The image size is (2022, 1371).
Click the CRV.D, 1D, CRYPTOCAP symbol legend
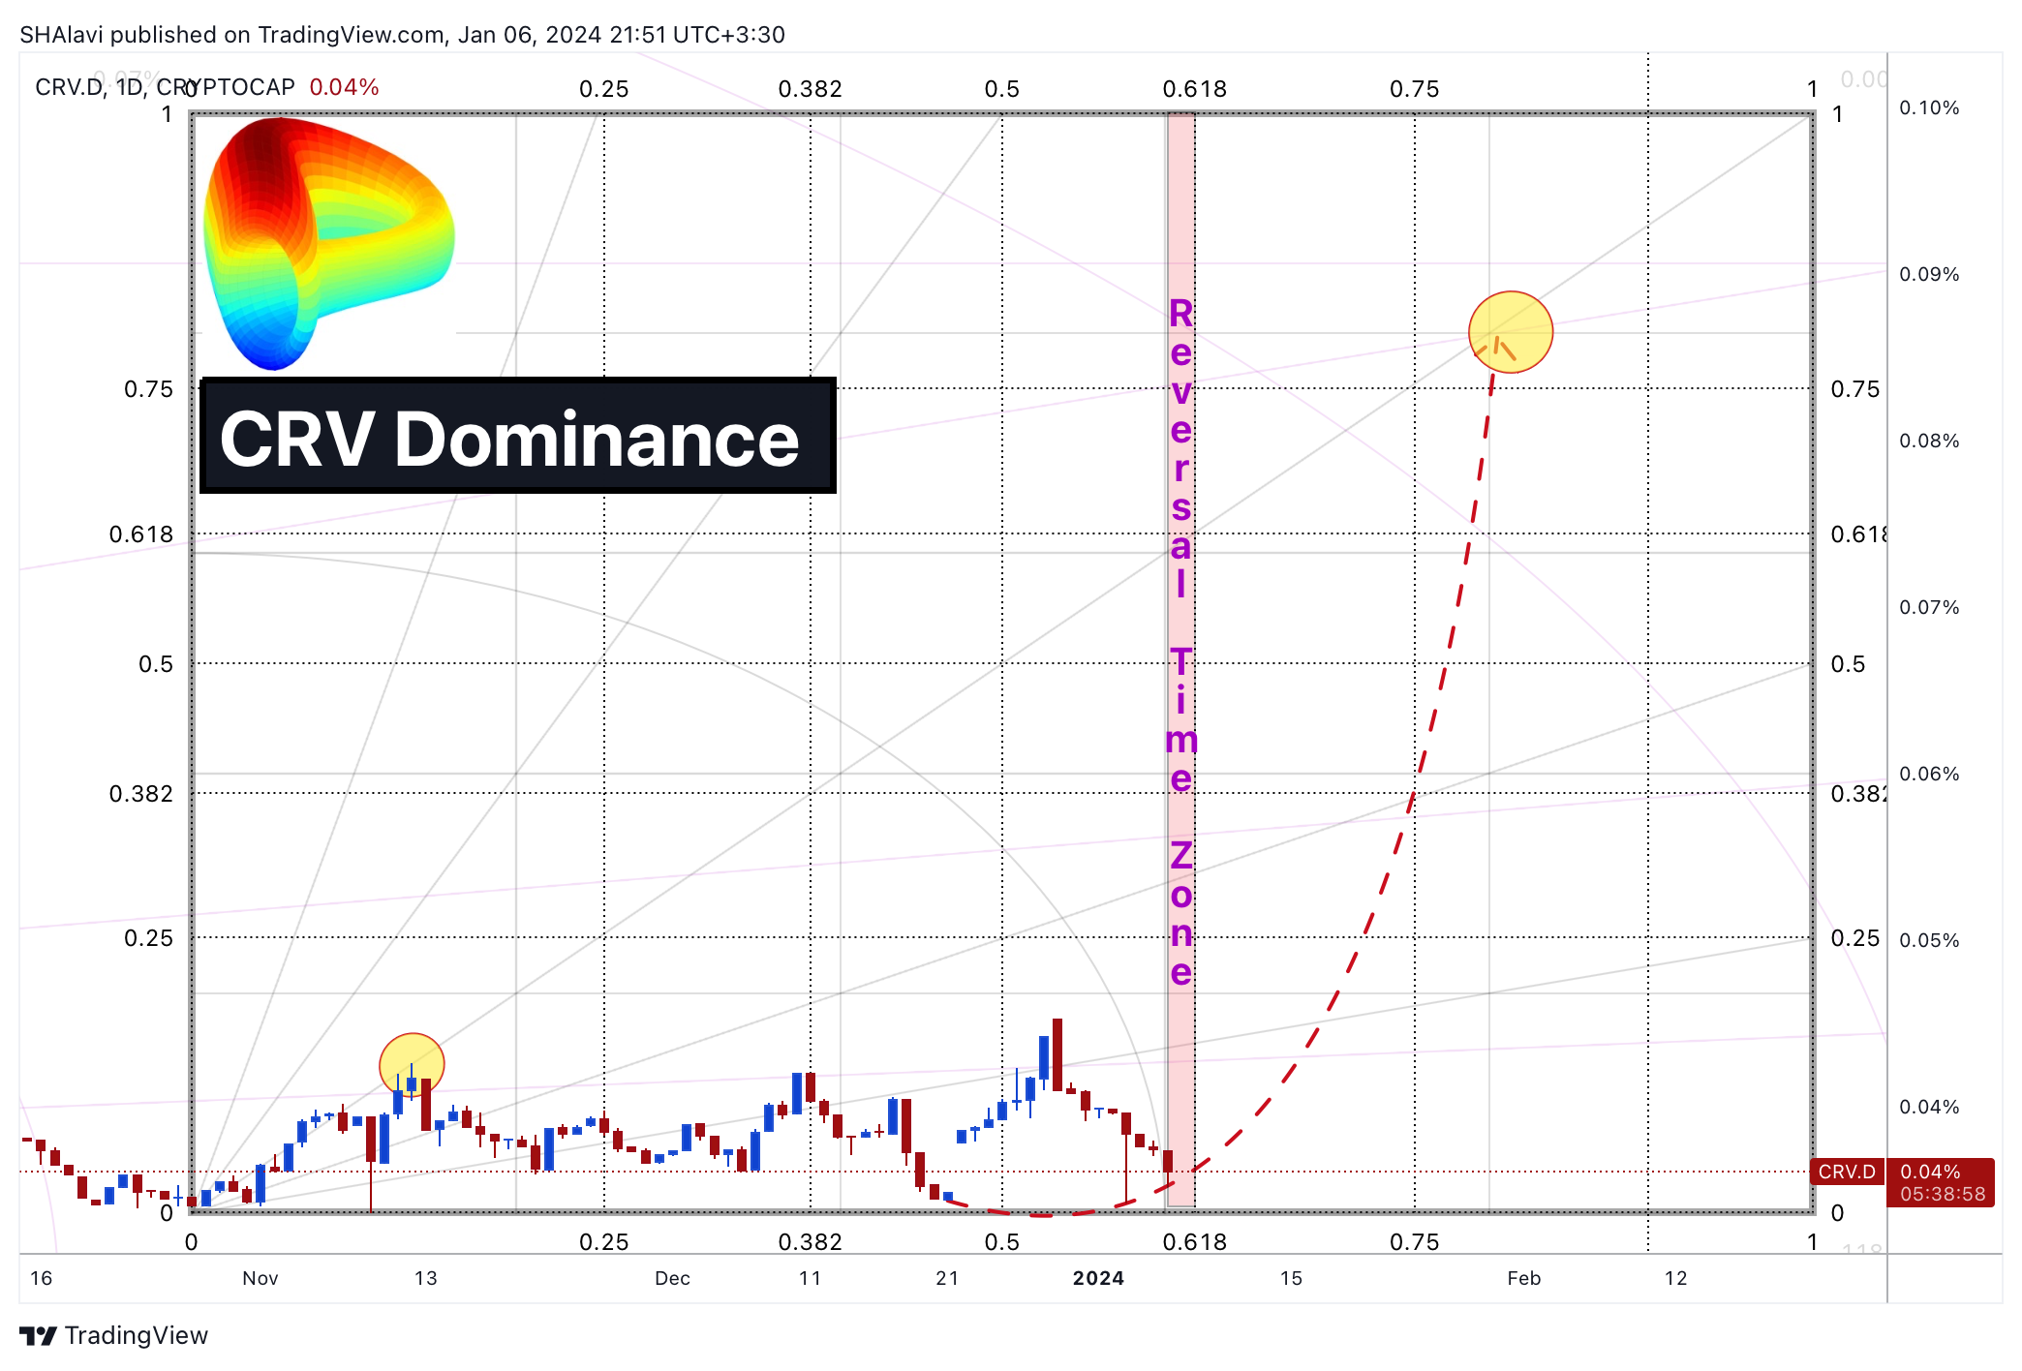(x=165, y=87)
